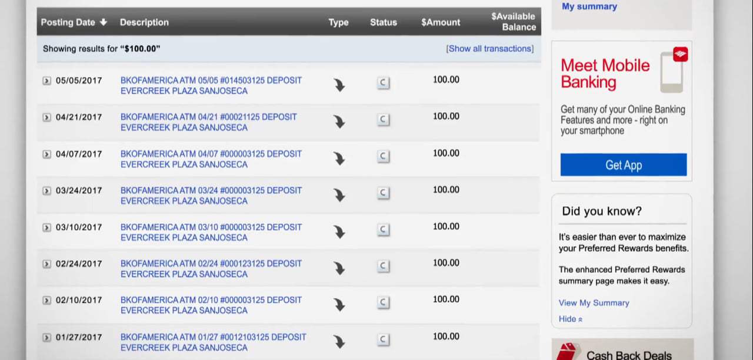This screenshot has width=753, height=360.
Task: Click the Cash Back Deals heading
Action: pos(629,355)
